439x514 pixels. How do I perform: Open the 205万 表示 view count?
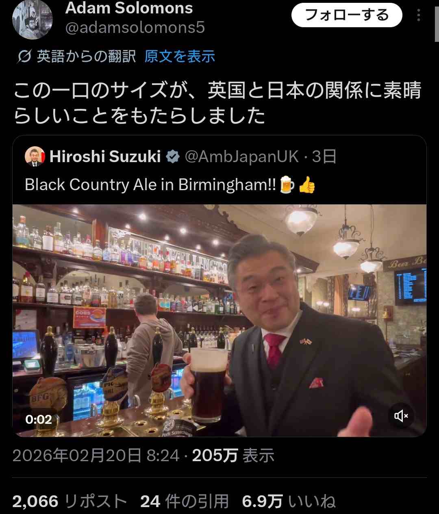click(x=233, y=455)
